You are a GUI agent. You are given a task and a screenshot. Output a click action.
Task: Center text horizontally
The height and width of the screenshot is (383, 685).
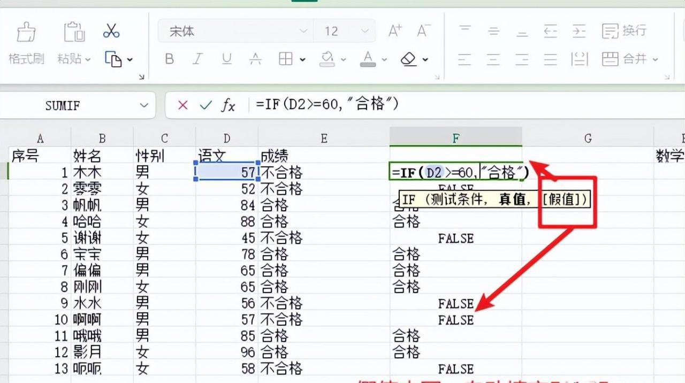pyautogui.click(x=494, y=59)
